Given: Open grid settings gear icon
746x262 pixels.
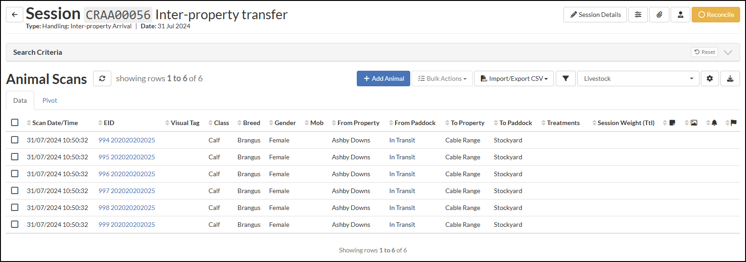Looking at the screenshot, I should pyautogui.click(x=709, y=79).
